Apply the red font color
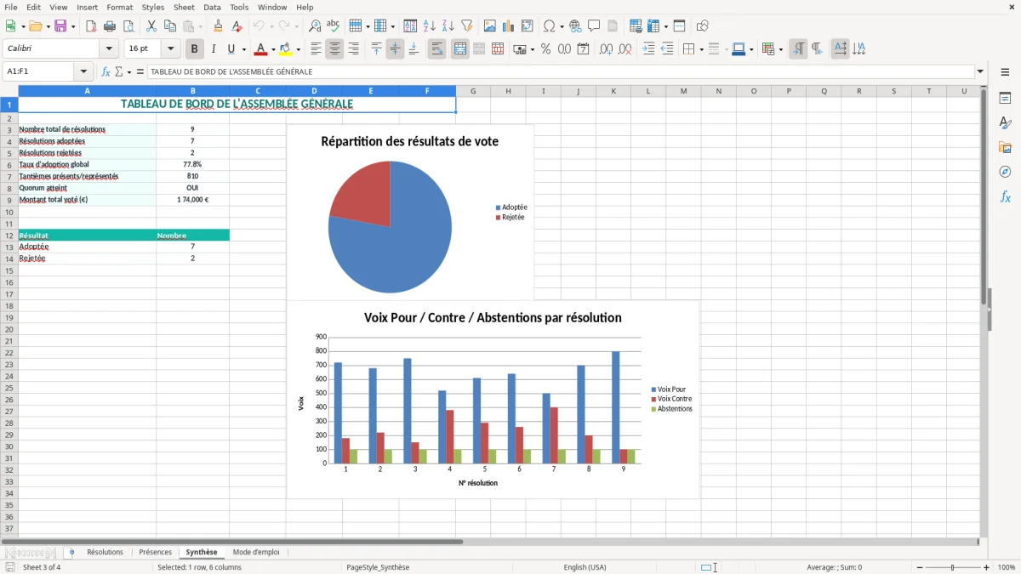 (x=260, y=49)
